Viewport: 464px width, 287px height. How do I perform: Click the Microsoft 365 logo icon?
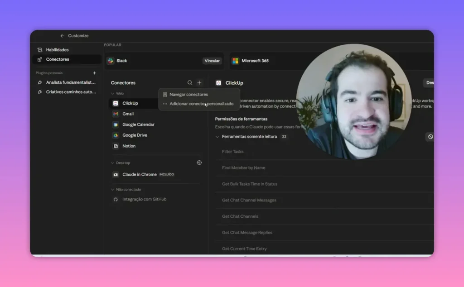click(236, 61)
